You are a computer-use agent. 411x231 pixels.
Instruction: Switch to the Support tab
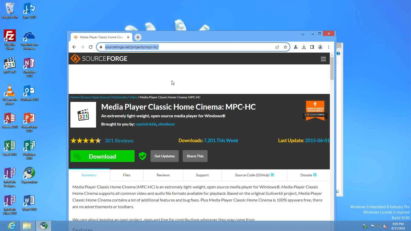point(202,175)
